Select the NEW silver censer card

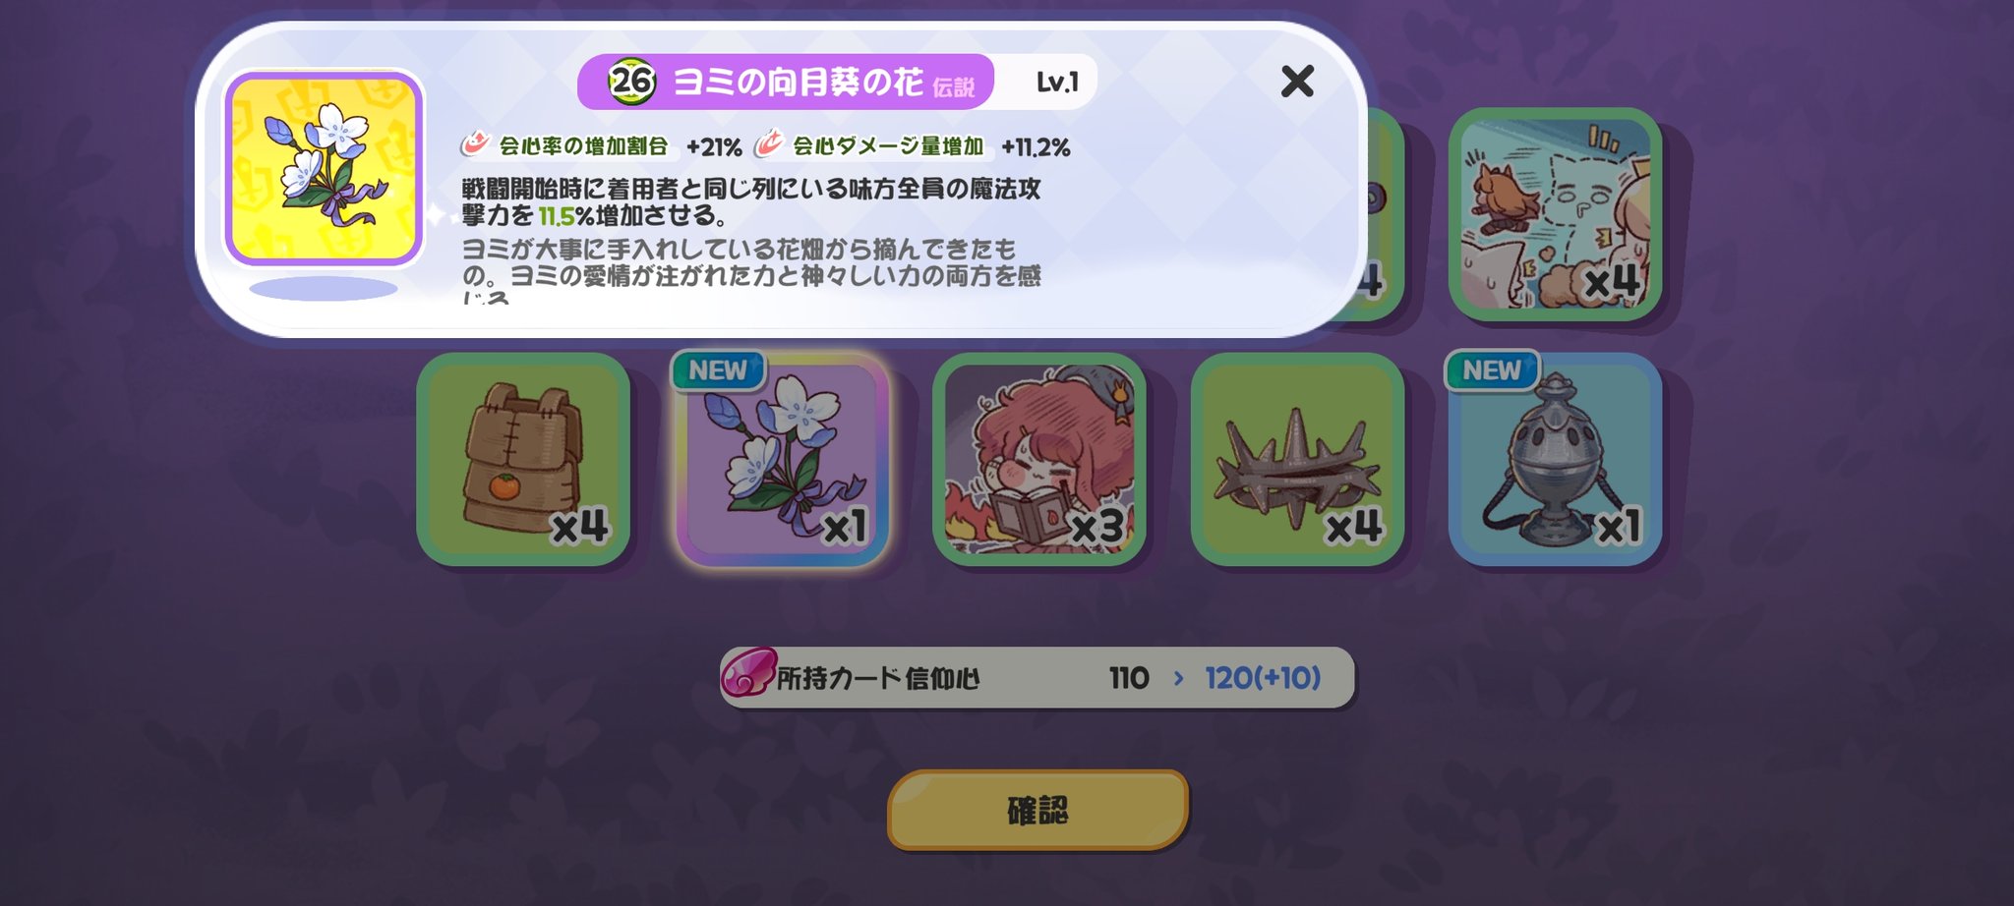[1555, 459]
